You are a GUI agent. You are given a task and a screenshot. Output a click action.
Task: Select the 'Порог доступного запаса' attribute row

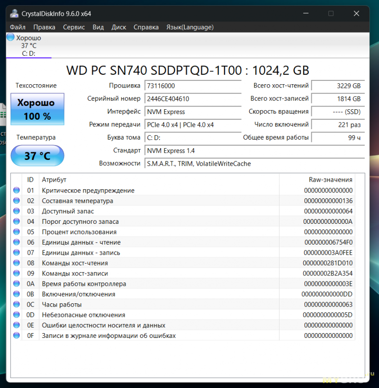[x=183, y=221]
